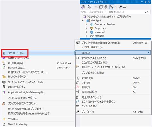Choose .NET Orchestrator サポート...
Screen dimensions: 152x127
38,98
